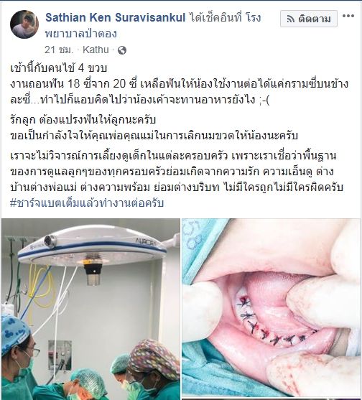
Task: Open the โรงพยาบาลป่าตอง check-in location link
Action: point(153,26)
